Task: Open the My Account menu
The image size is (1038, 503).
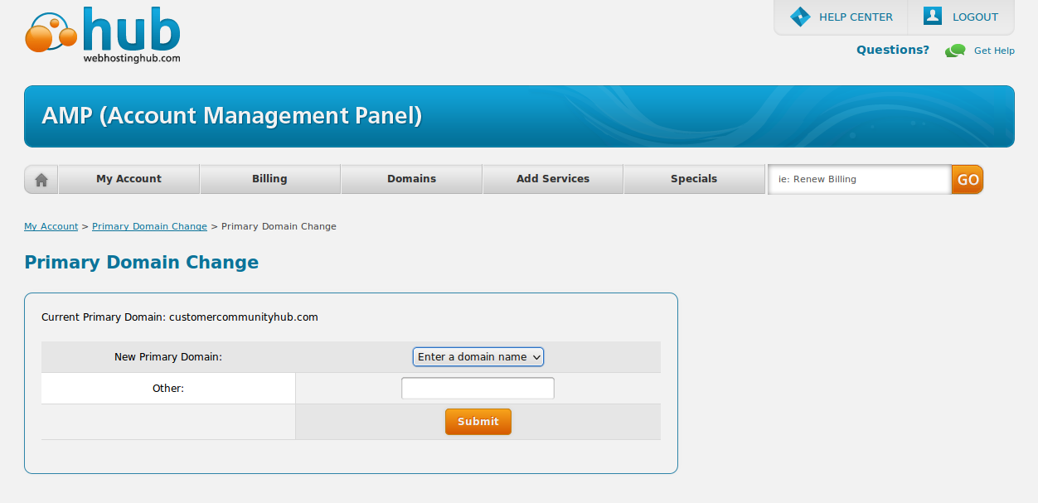Action: pyautogui.click(x=129, y=179)
